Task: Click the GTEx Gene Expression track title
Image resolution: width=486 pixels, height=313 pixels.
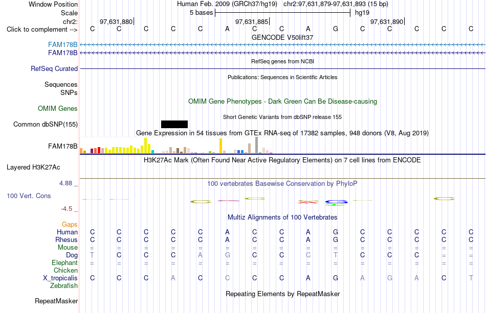Action: click(282, 133)
